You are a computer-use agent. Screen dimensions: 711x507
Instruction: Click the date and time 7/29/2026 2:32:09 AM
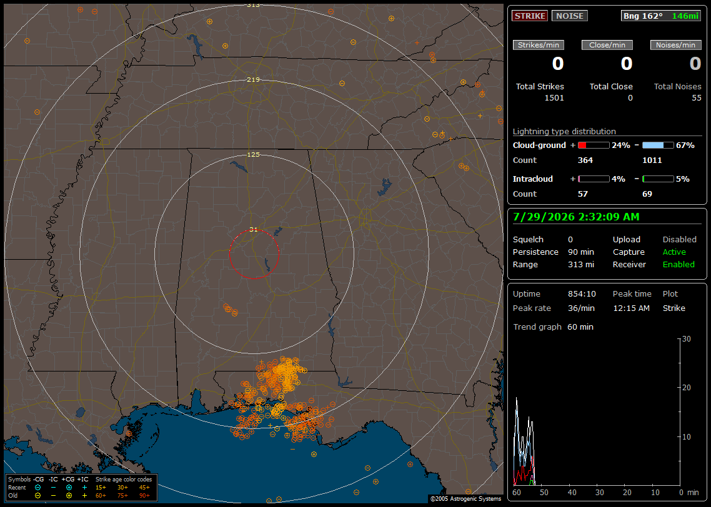click(x=576, y=217)
